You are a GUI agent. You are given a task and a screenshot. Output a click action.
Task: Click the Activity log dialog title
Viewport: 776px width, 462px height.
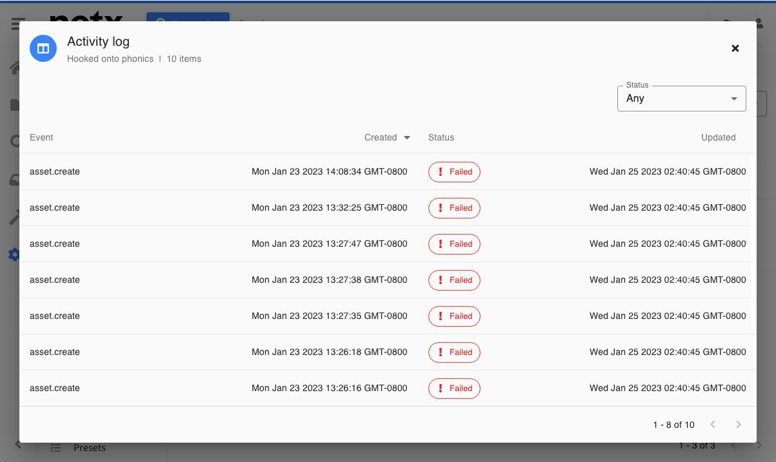pos(98,42)
